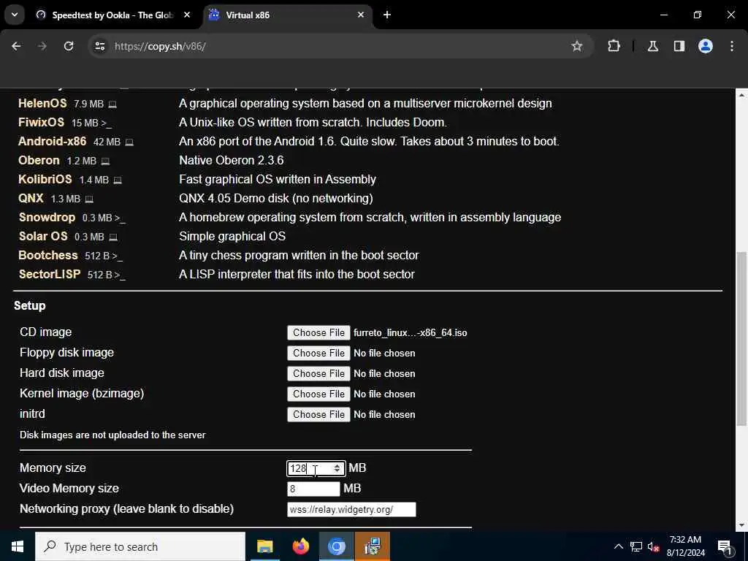Bookmark this page with the star
Viewport: 748px width, 561px height.
tap(577, 46)
